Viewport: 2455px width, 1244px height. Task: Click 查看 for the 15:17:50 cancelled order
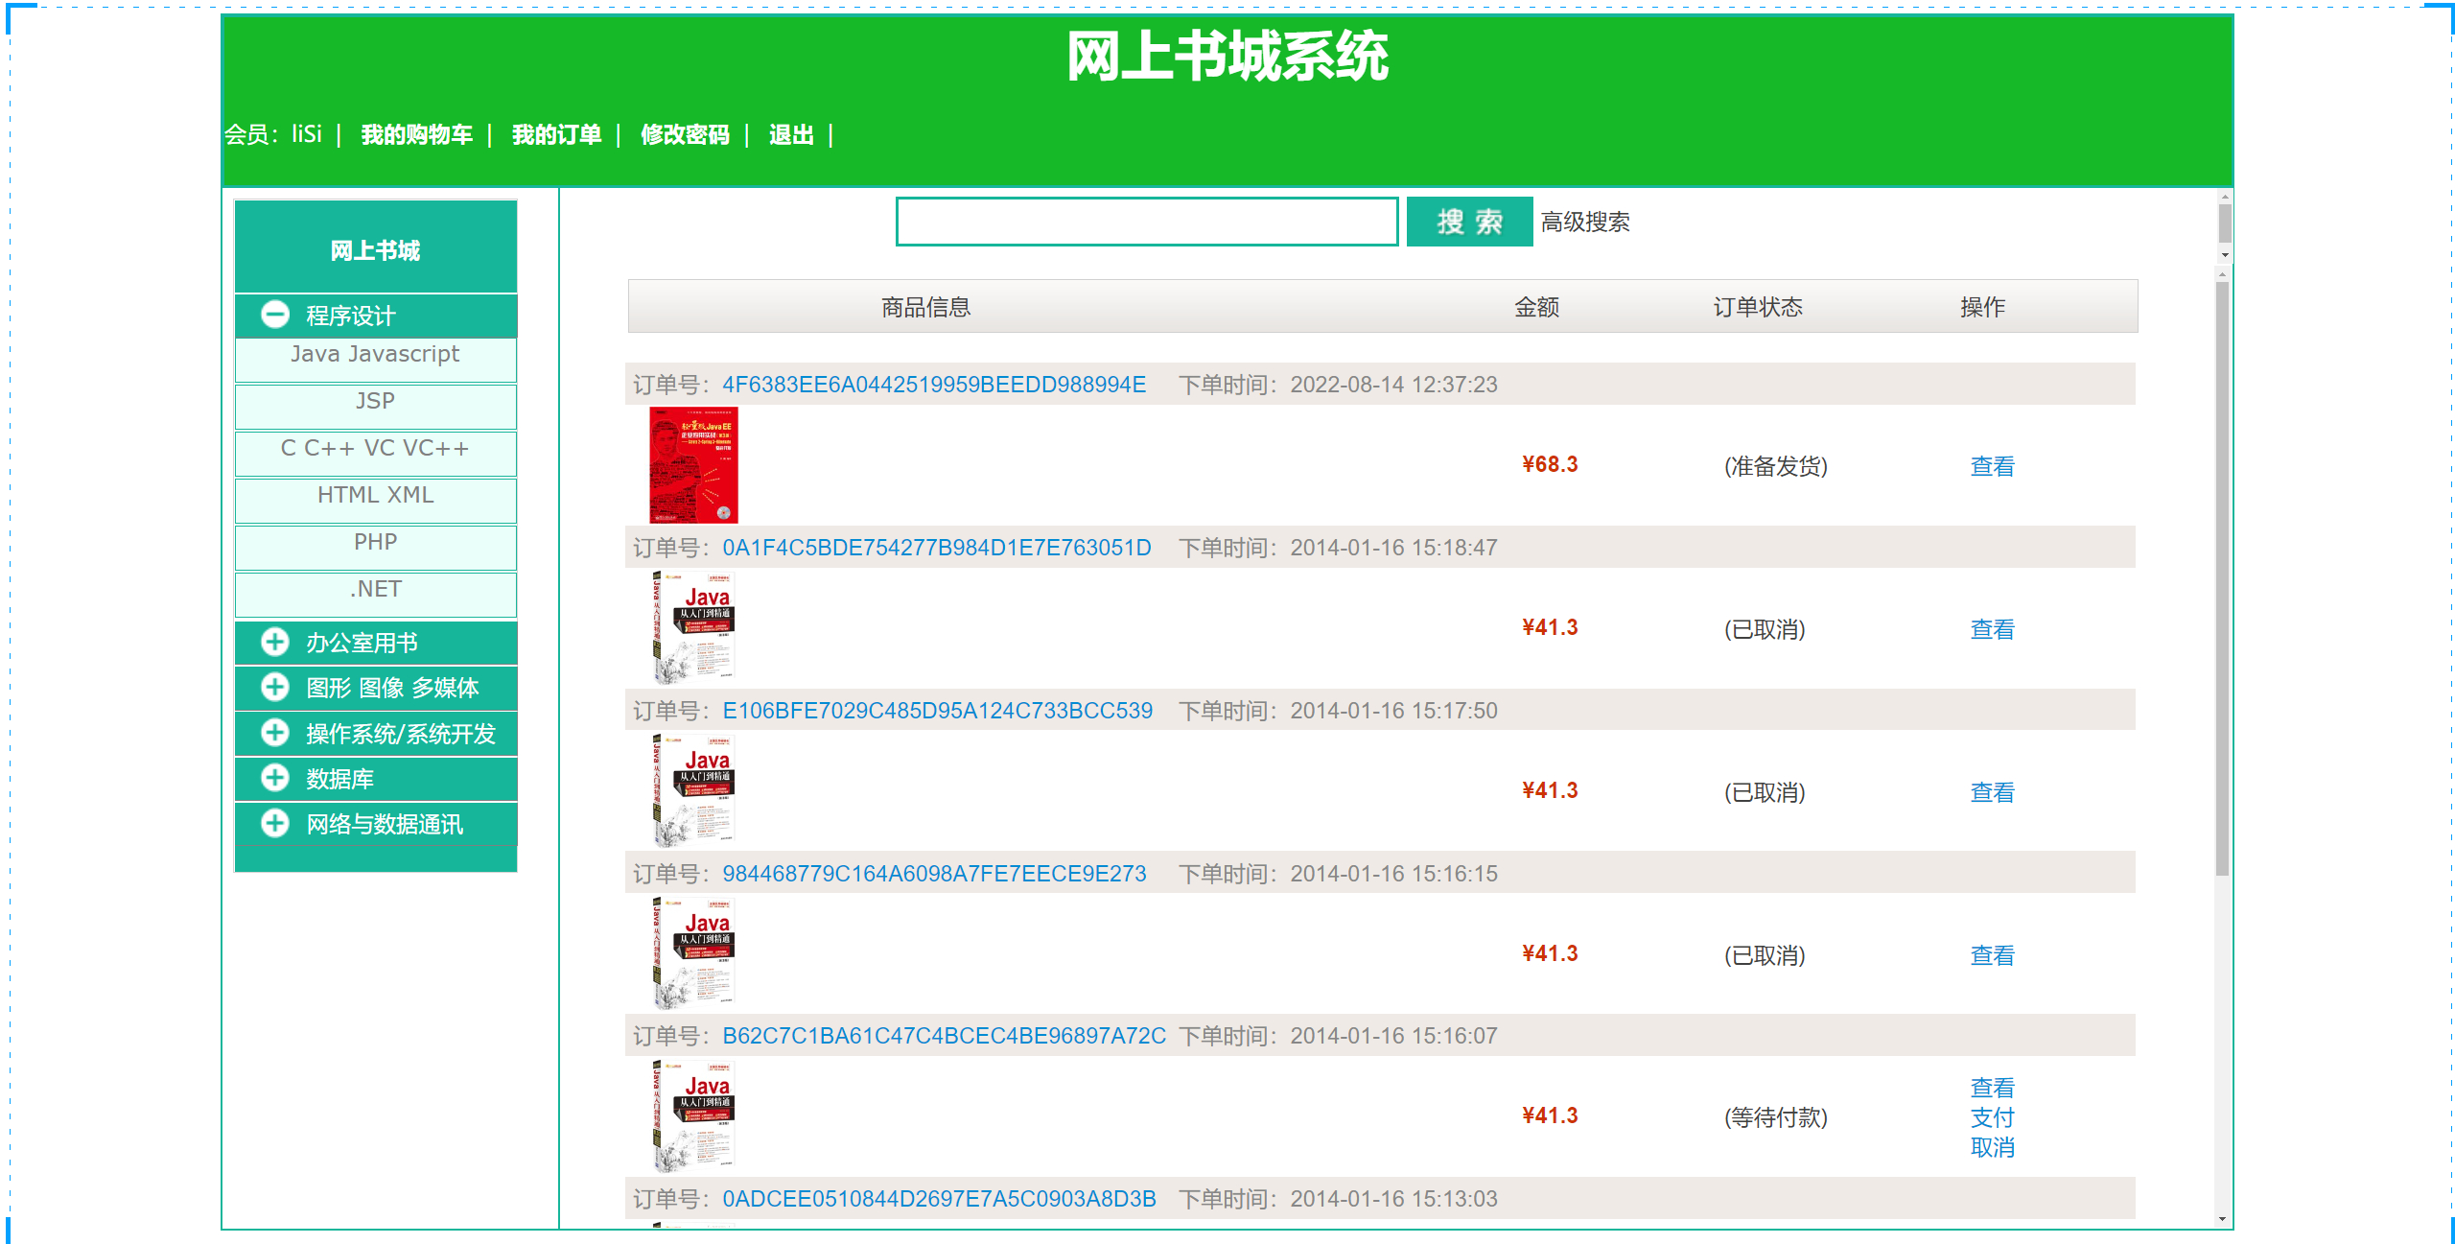click(1992, 792)
